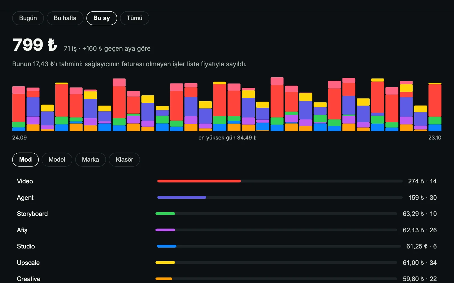
Task: Click the 62,13 ₺ · 26 value
Action: [420, 230]
